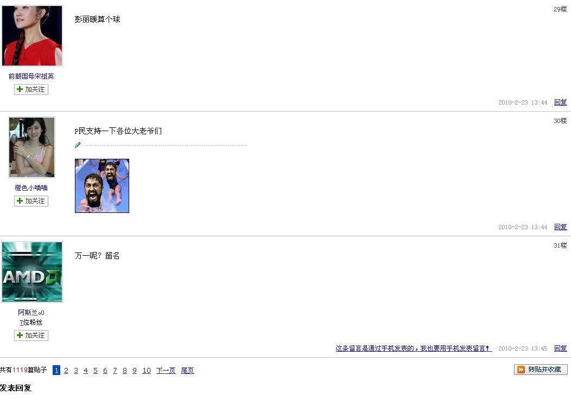Reply to post on floor 31
This screenshot has height=401, width=571.
pyautogui.click(x=561, y=348)
